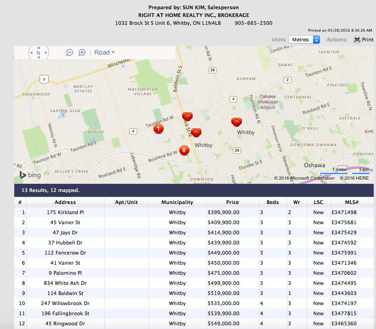Select map pin number 1
The image size is (376, 329).
tap(158, 129)
